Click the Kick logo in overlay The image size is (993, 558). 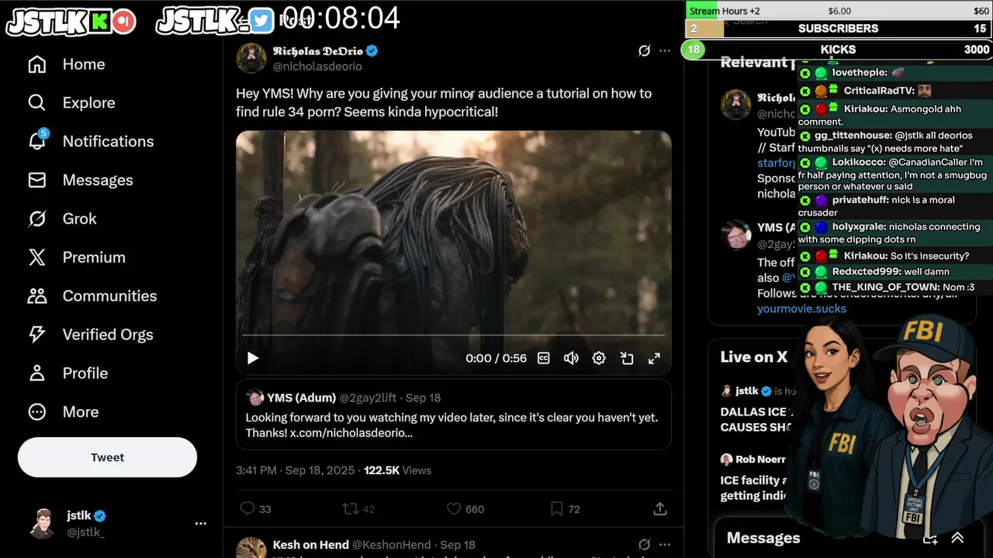99,22
